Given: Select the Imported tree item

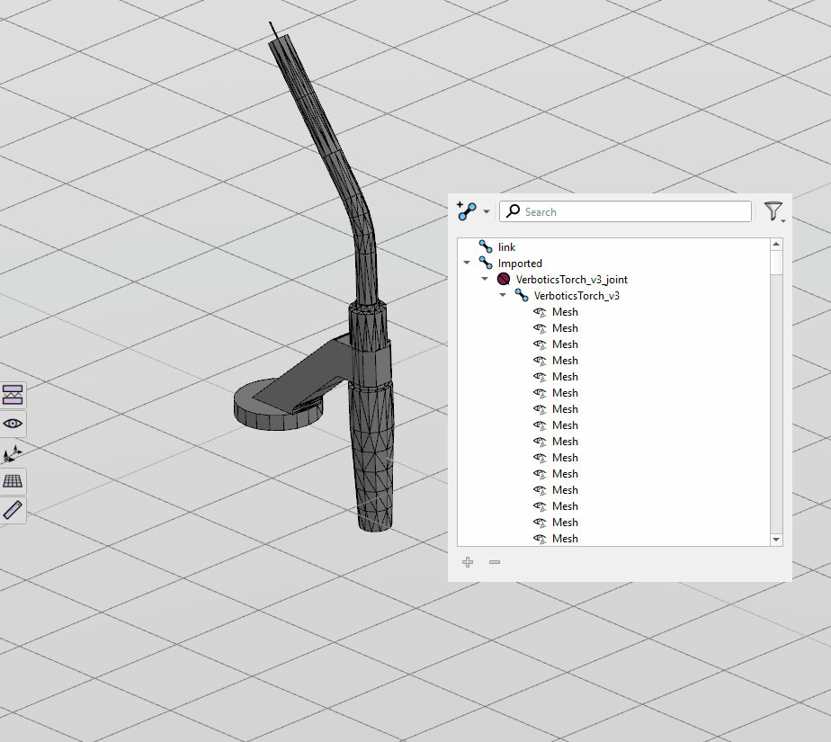Looking at the screenshot, I should click(520, 264).
